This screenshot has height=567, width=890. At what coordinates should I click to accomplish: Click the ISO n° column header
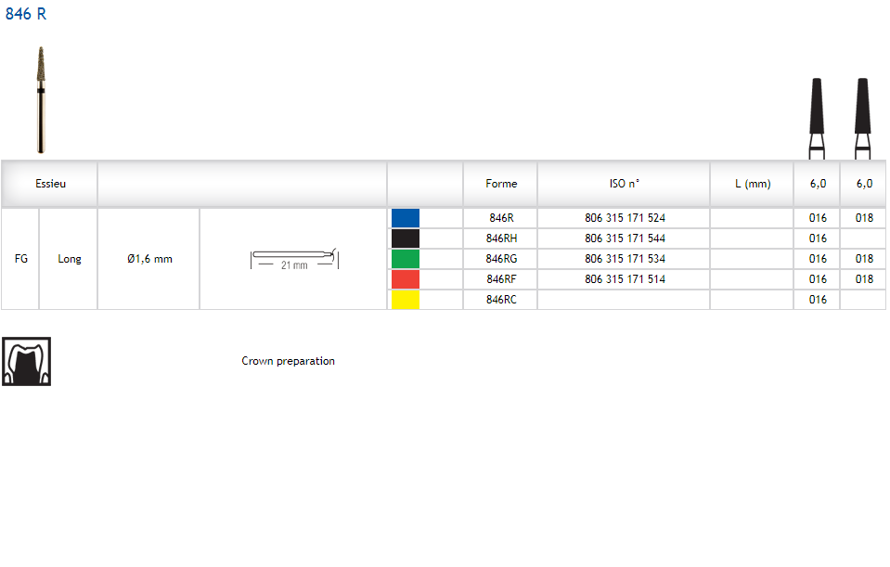[x=625, y=184]
